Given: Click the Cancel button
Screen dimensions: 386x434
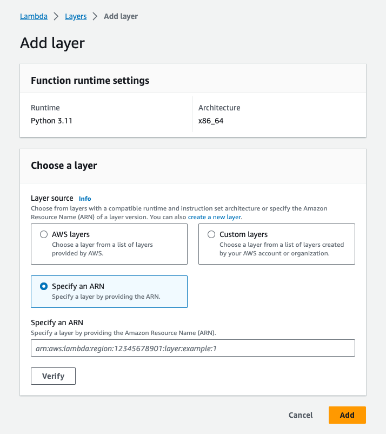Looking at the screenshot, I should (x=301, y=415).
